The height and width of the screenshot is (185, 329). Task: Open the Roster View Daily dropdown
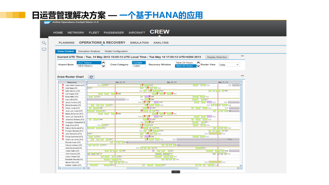click(x=229, y=65)
